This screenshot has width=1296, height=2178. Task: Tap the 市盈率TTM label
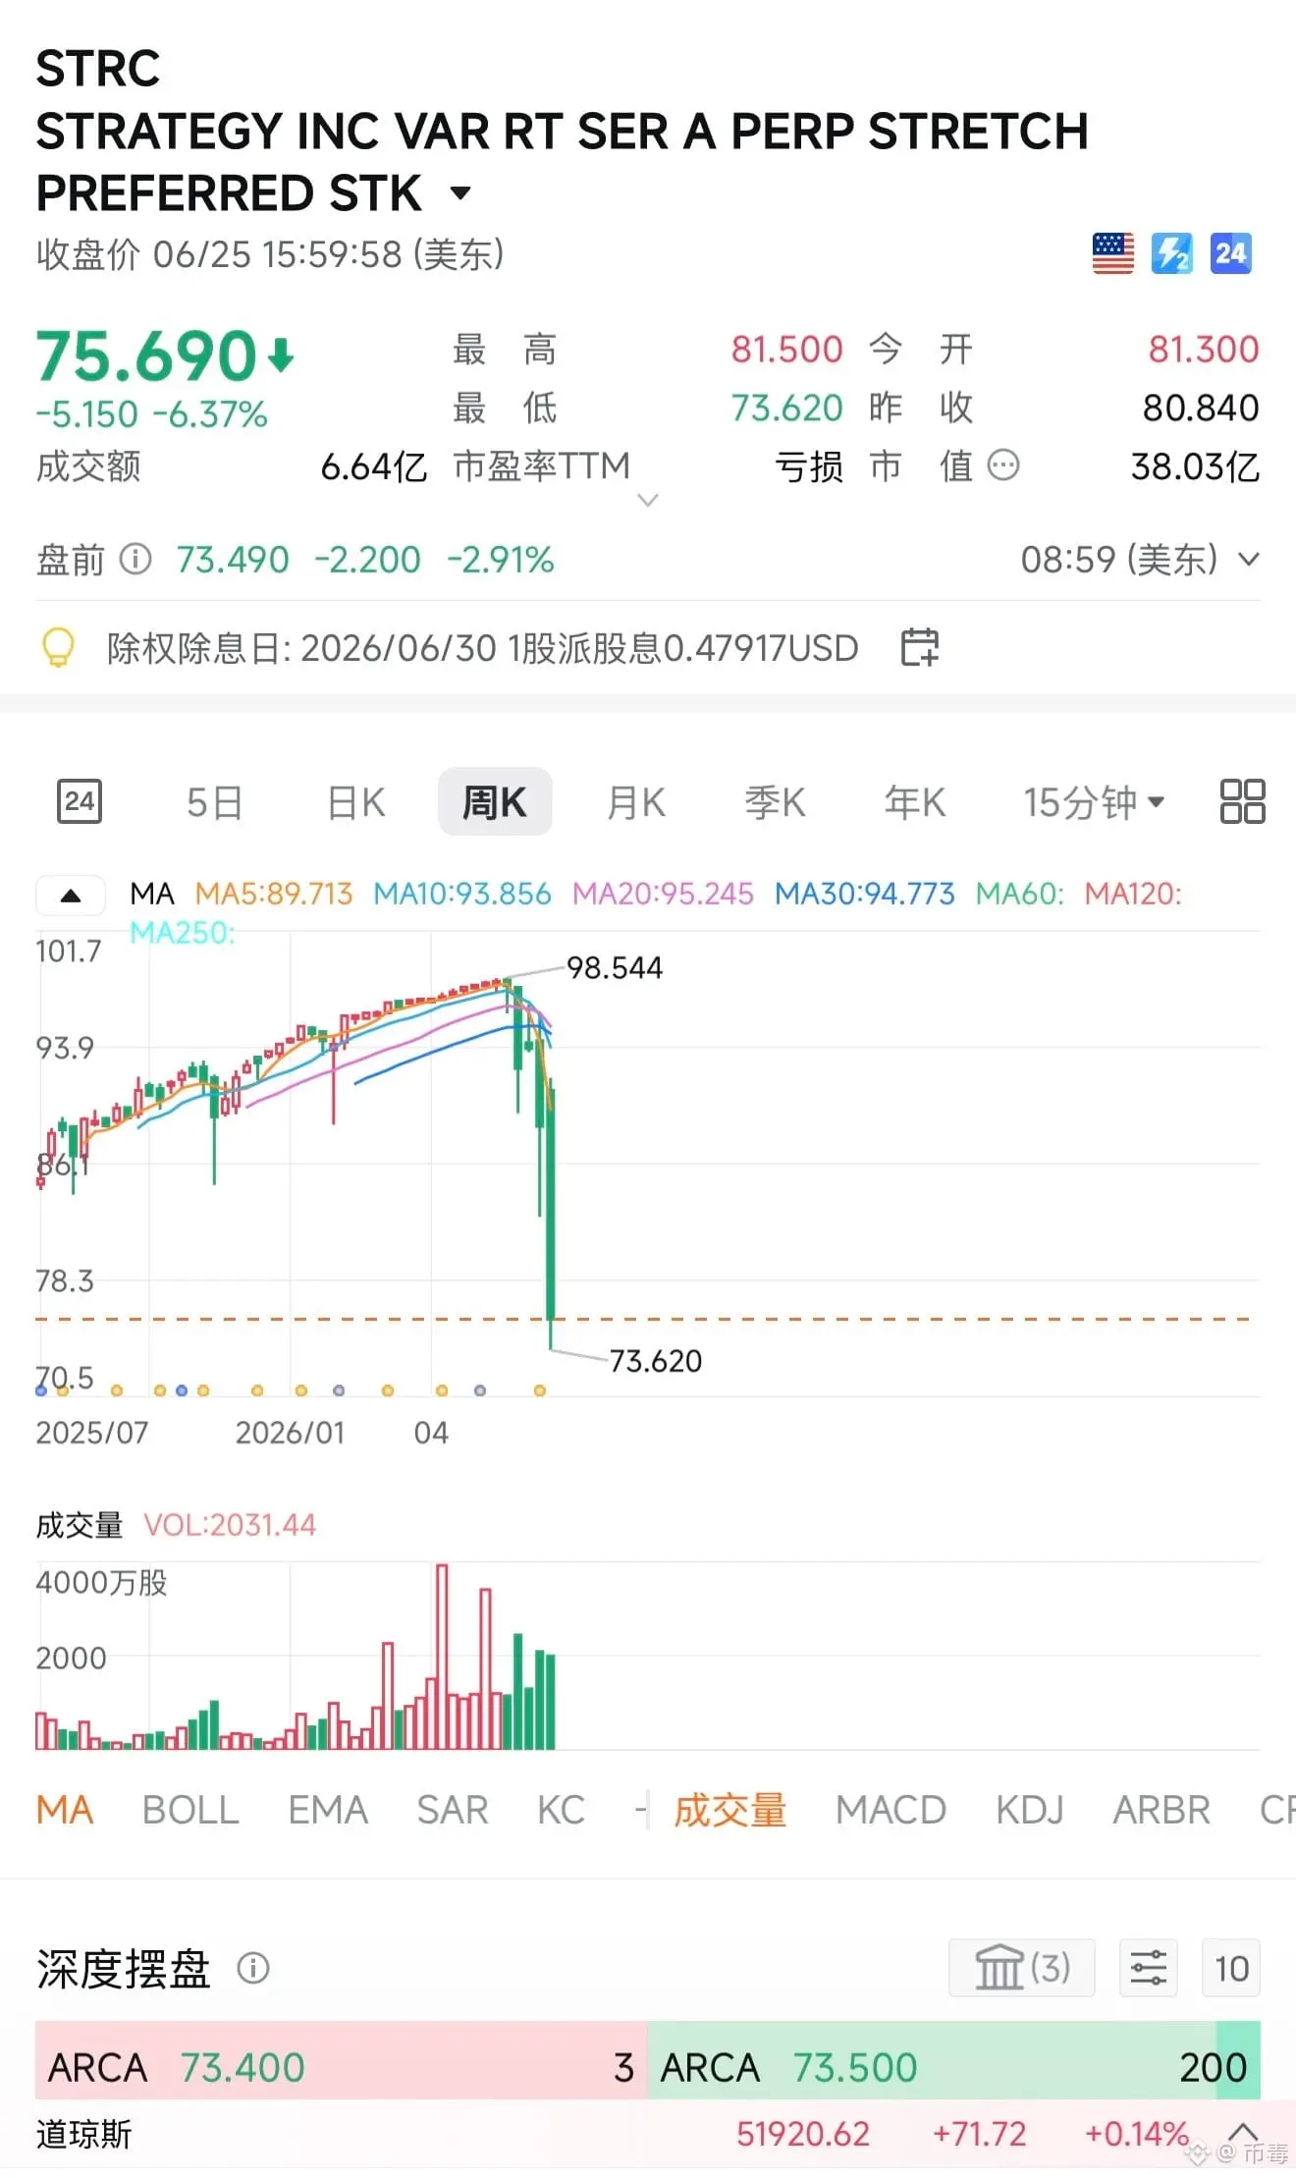click(x=541, y=465)
